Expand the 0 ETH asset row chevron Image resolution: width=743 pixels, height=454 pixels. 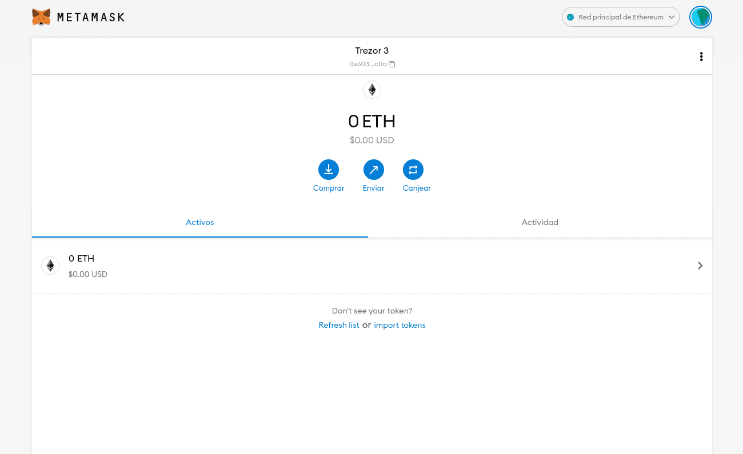click(700, 266)
